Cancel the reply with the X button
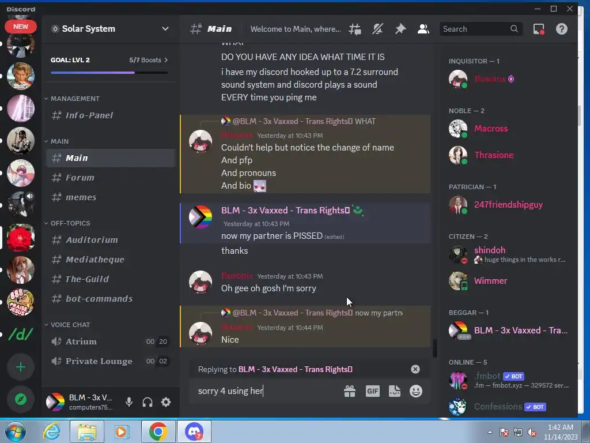This screenshot has width=590, height=443. click(415, 369)
